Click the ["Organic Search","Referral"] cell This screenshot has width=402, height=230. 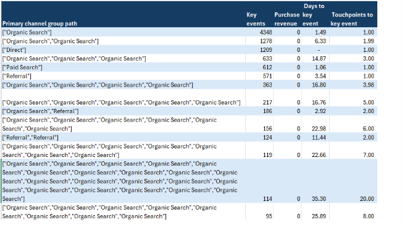pyautogui.click(x=123, y=111)
